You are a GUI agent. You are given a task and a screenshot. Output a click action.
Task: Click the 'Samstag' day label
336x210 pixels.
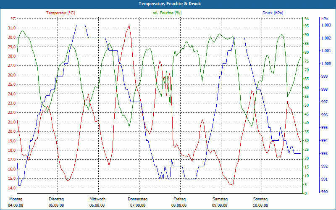pyautogui.click(x=220, y=199)
